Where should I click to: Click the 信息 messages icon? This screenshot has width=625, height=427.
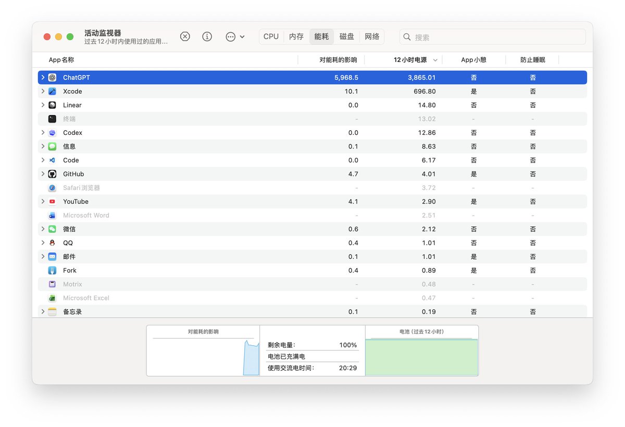[52, 146]
